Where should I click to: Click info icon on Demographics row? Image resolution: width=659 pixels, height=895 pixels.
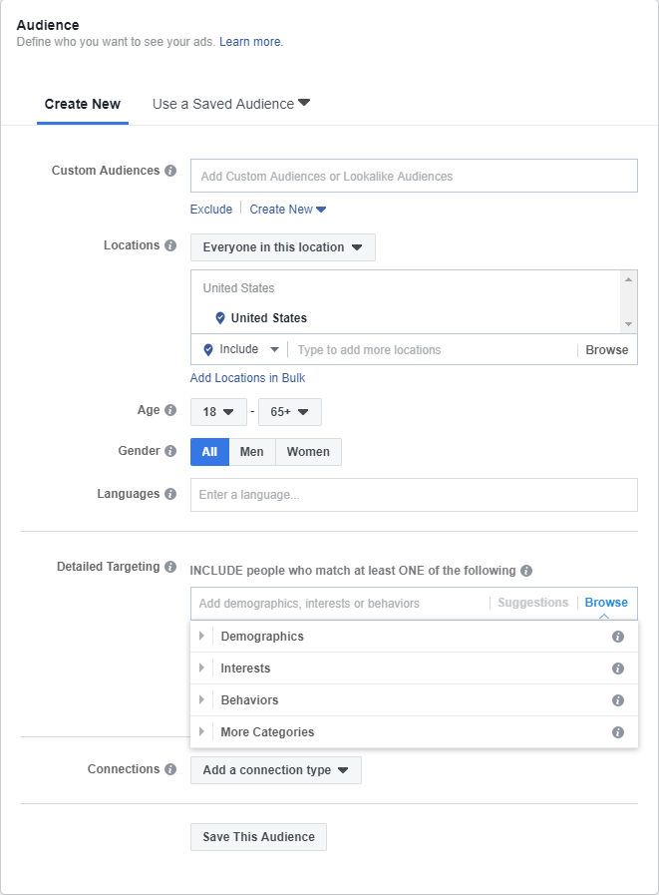click(618, 637)
